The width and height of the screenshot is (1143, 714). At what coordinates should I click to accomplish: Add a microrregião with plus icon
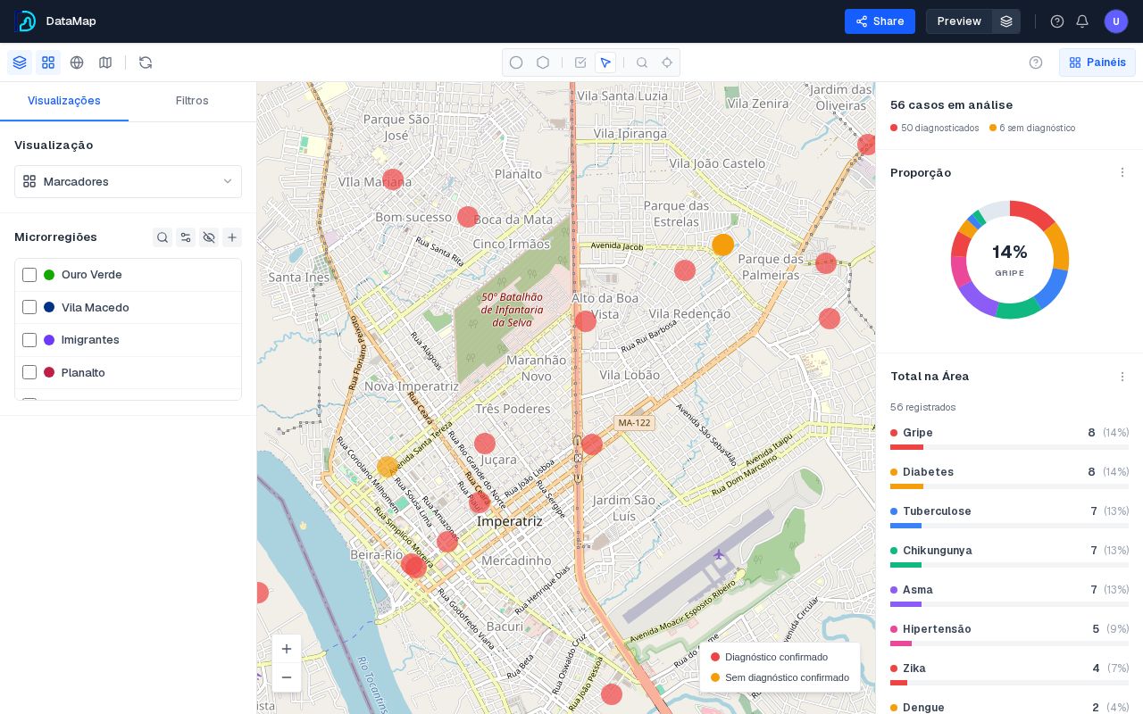click(232, 237)
